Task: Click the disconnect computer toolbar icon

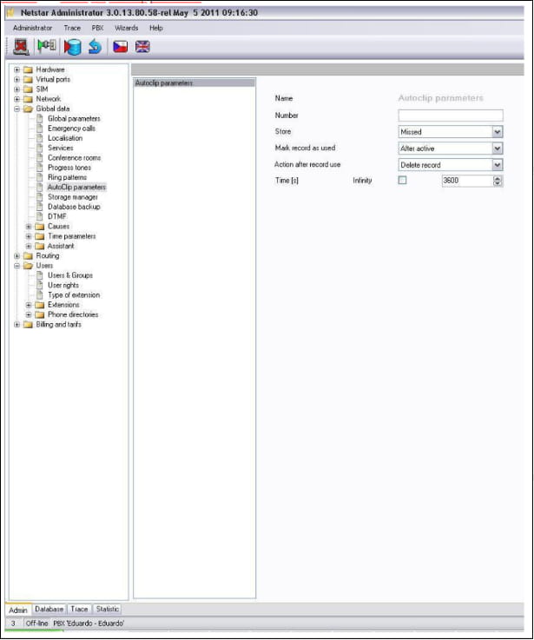Action: pos(21,47)
